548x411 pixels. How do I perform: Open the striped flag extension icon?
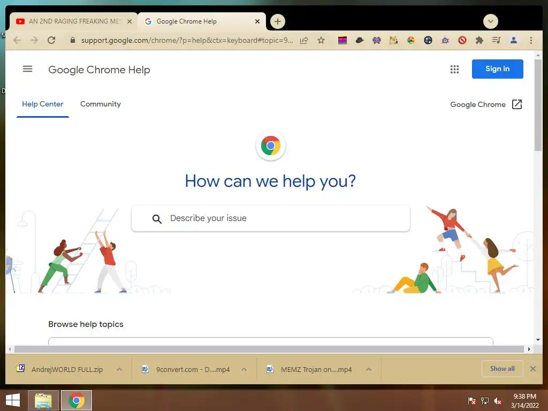click(342, 40)
